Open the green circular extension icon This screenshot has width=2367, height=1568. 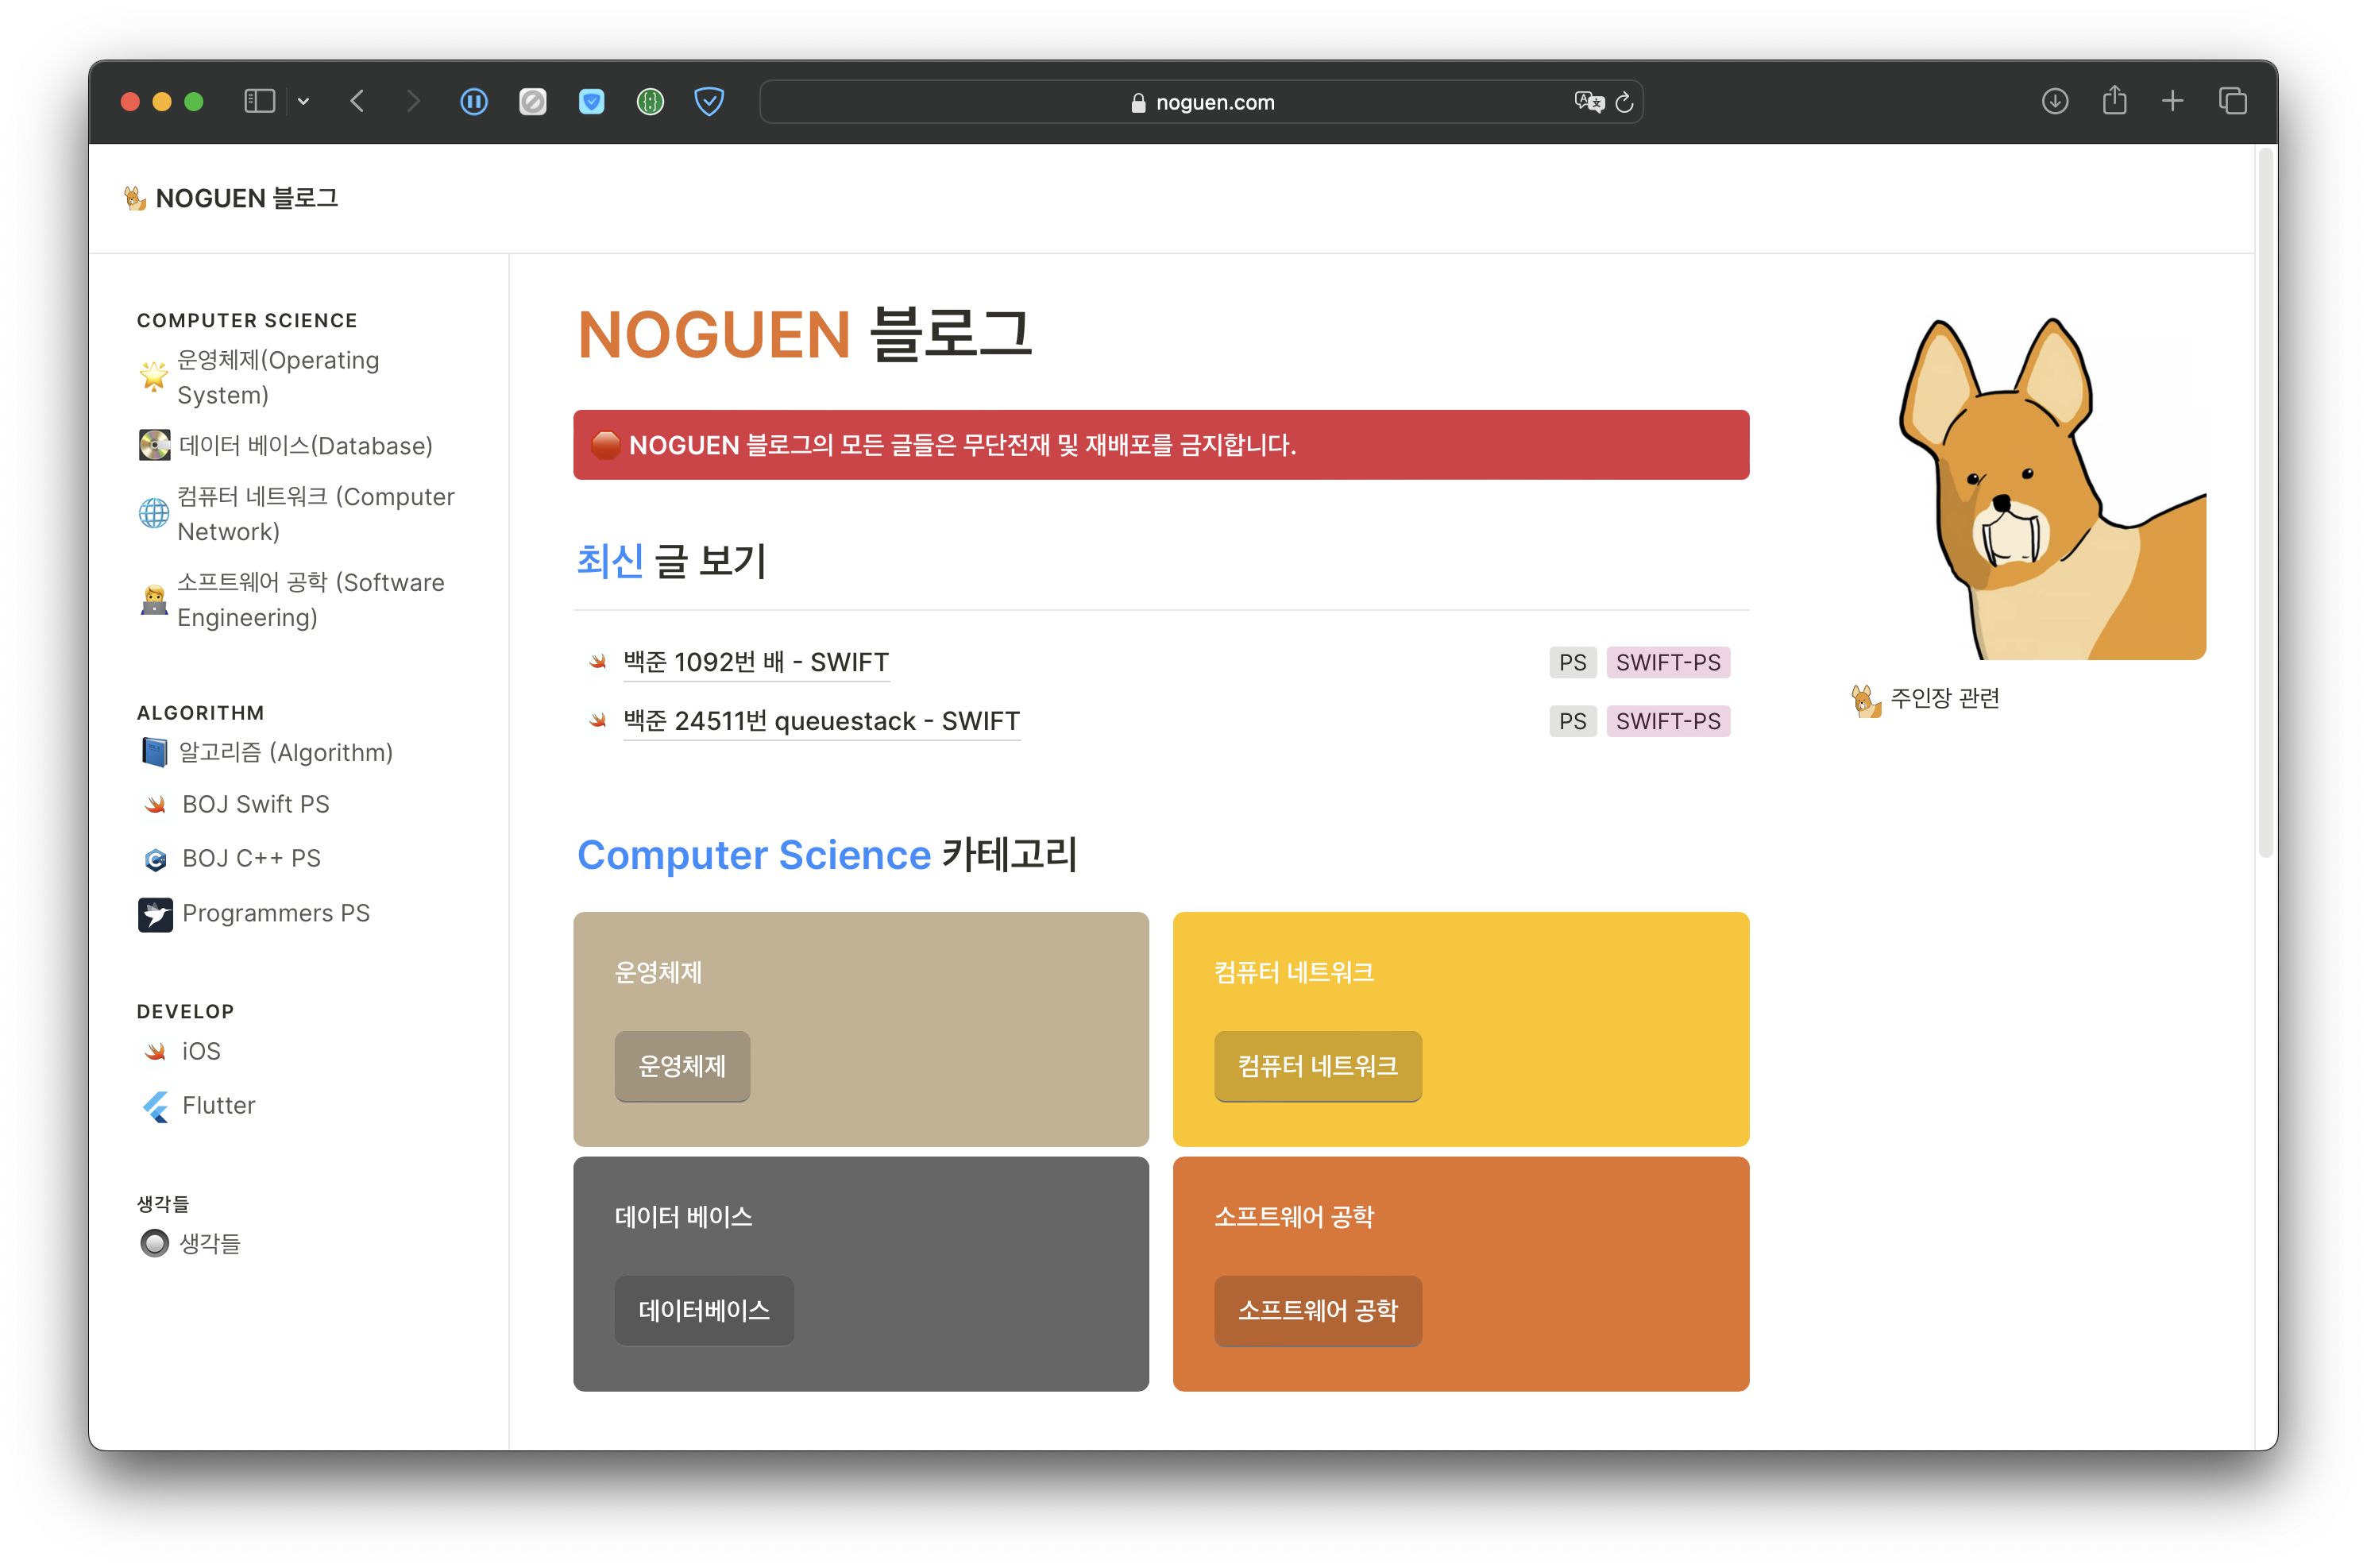(x=650, y=101)
